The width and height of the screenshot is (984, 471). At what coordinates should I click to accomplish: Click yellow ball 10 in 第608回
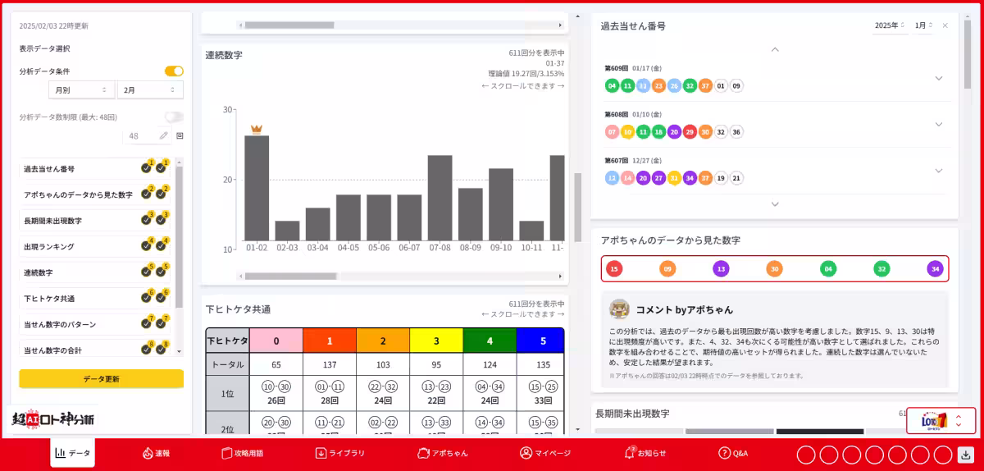point(627,131)
